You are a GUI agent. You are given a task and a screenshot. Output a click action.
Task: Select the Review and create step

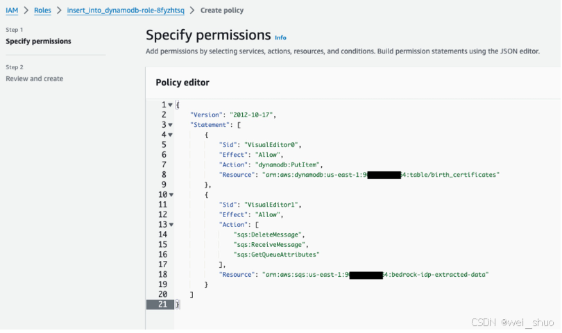tap(35, 78)
